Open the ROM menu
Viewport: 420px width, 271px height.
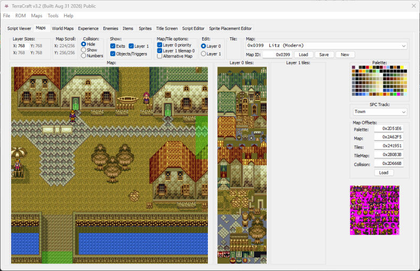(20, 16)
